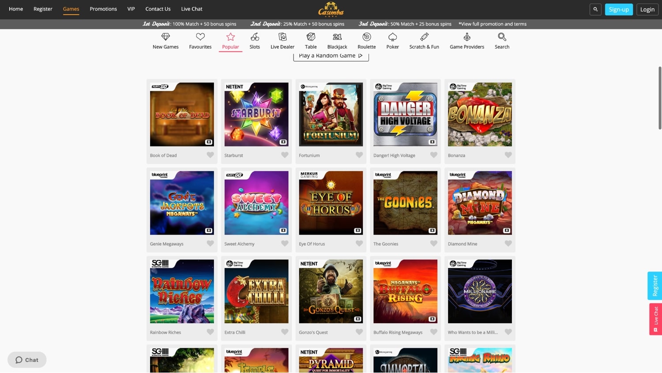Select the Games menu item

pos(71,9)
